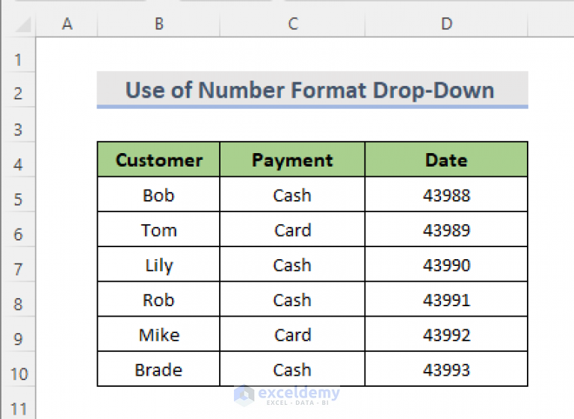Click the title cell 'Use of Number Format Drop-Down'
The image size is (574, 419).
click(x=312, y=90)
